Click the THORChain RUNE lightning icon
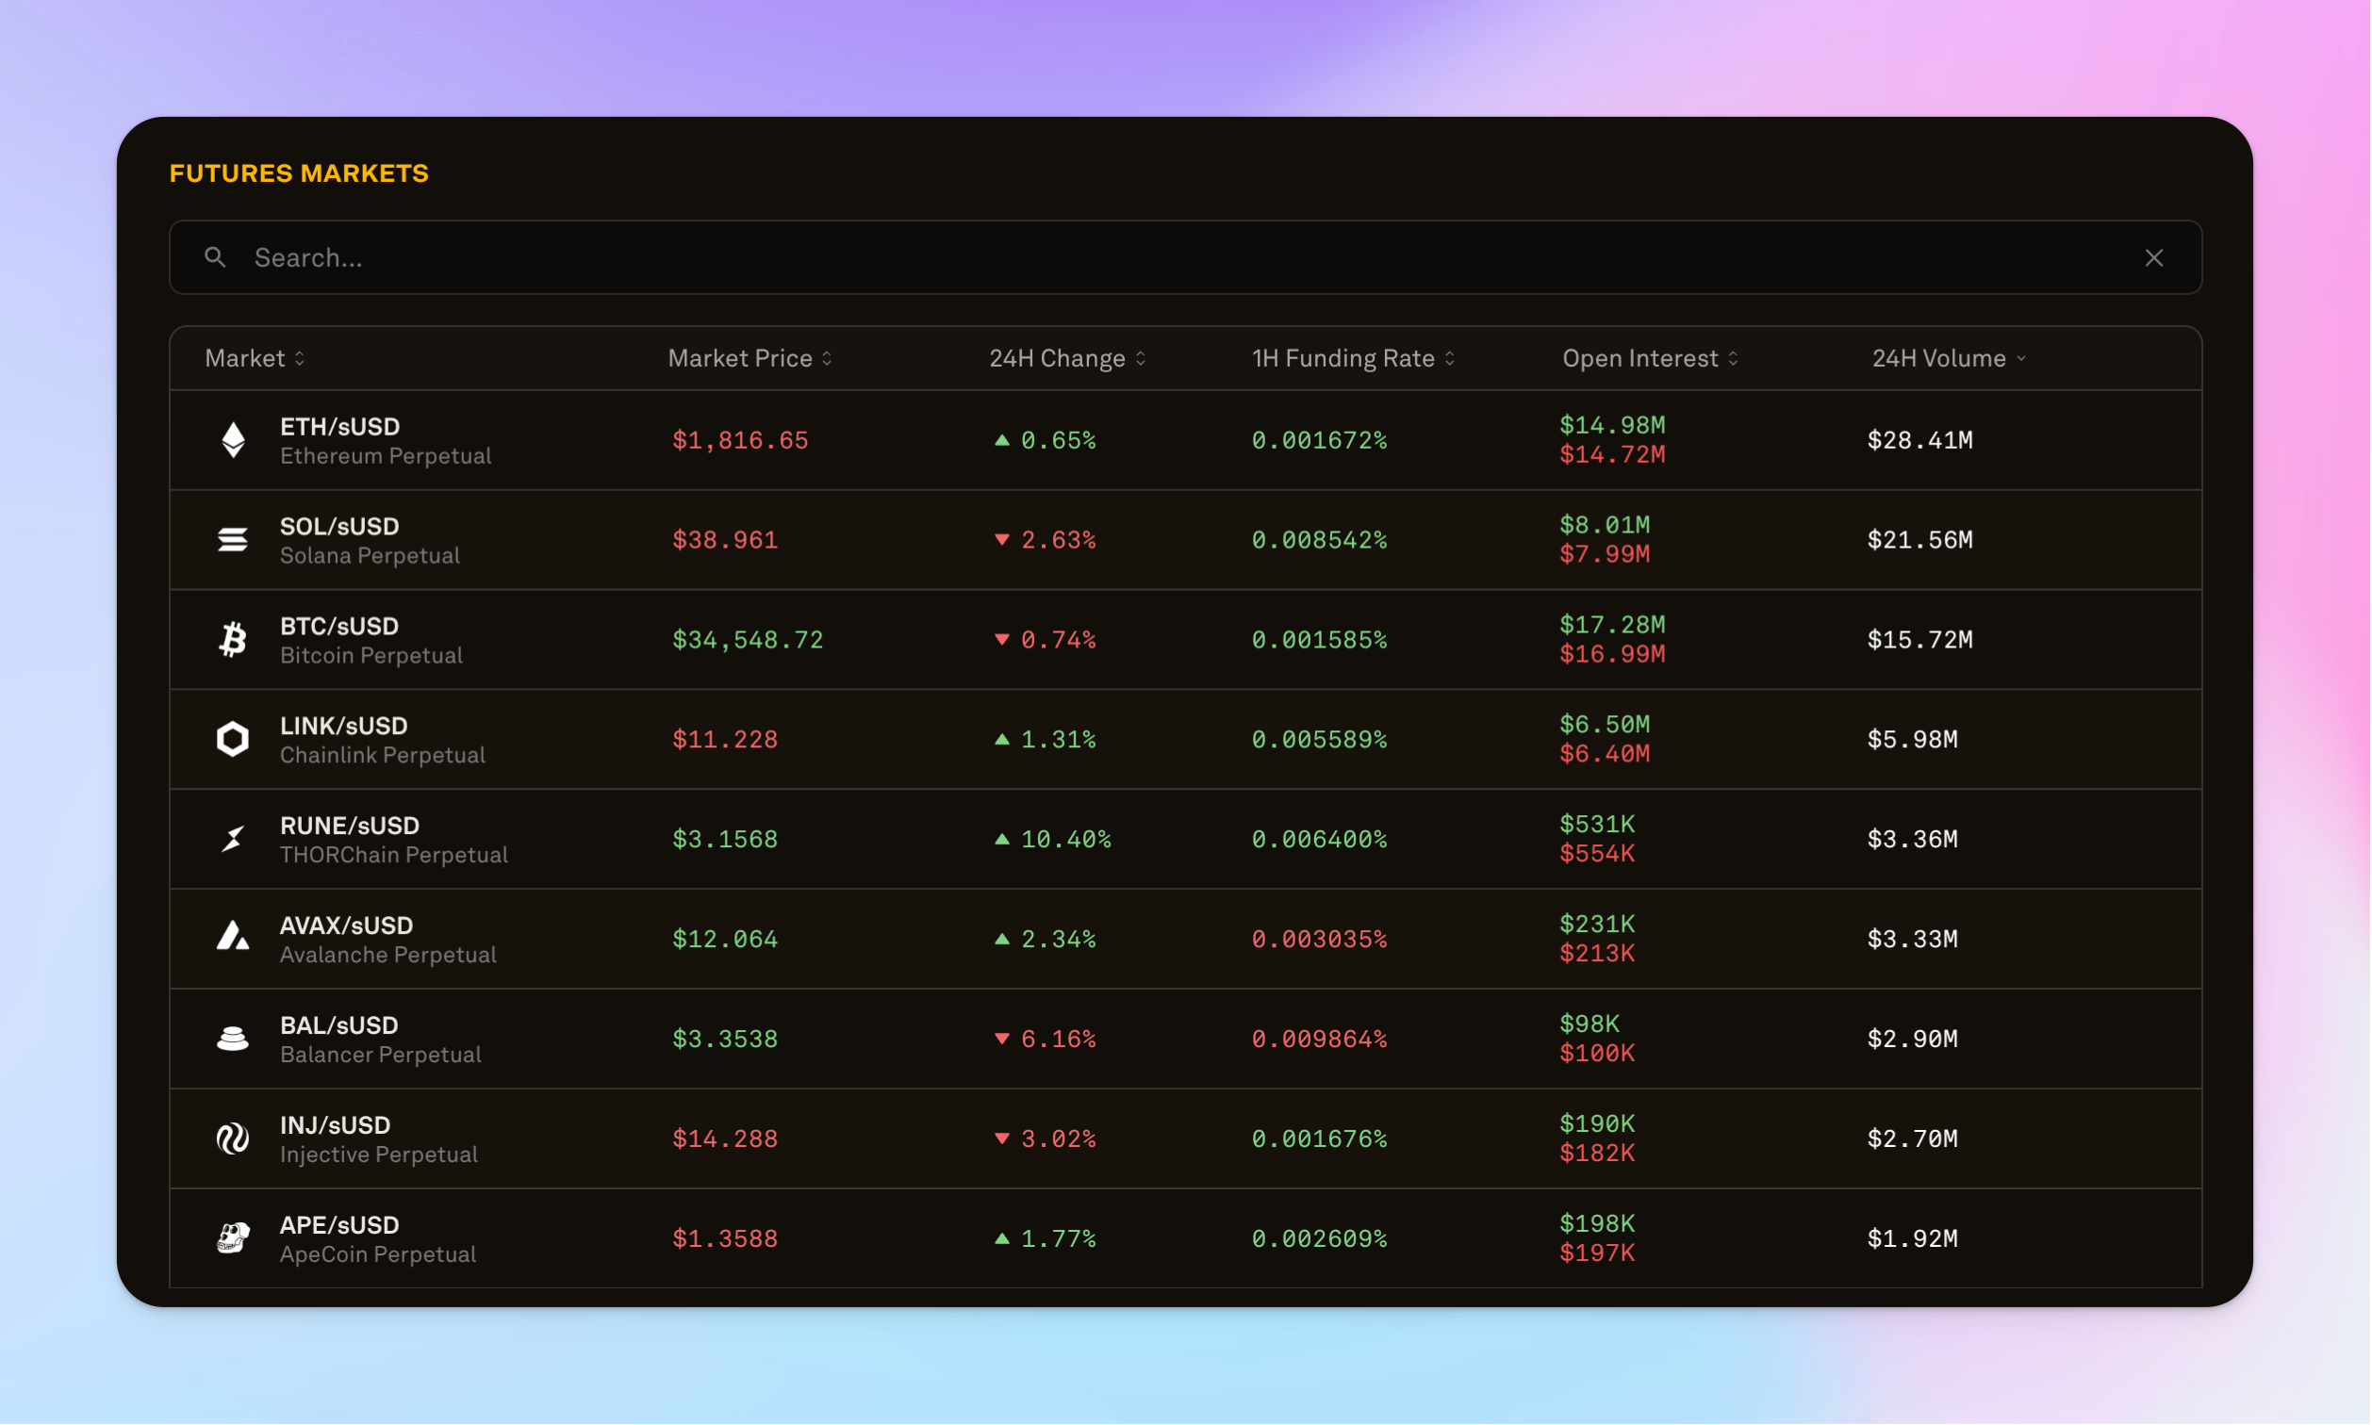This screenshot has height=1425, width=2372. tap(234, 839)
